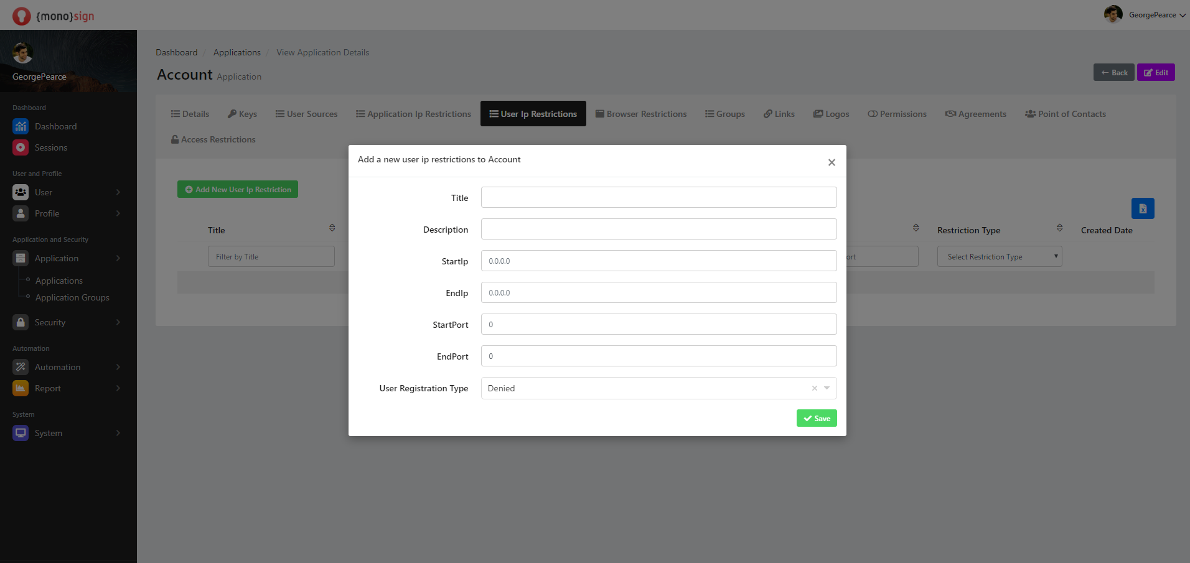Focus the StartIp input field

658,261
